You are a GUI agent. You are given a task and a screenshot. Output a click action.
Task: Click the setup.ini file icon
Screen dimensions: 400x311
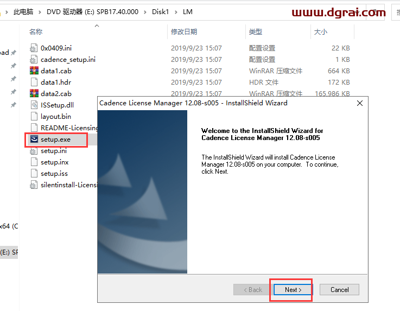34,150
